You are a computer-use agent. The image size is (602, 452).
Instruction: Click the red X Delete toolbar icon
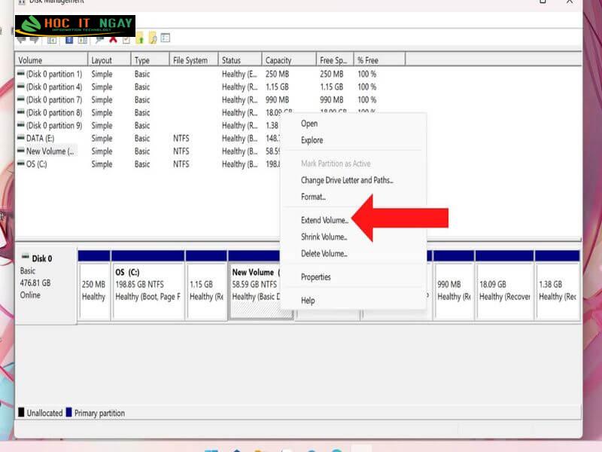[x=114, y=39]
